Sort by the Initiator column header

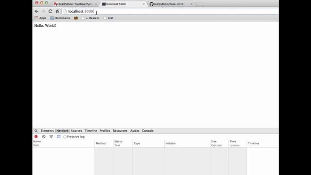[x=187, y=143]
